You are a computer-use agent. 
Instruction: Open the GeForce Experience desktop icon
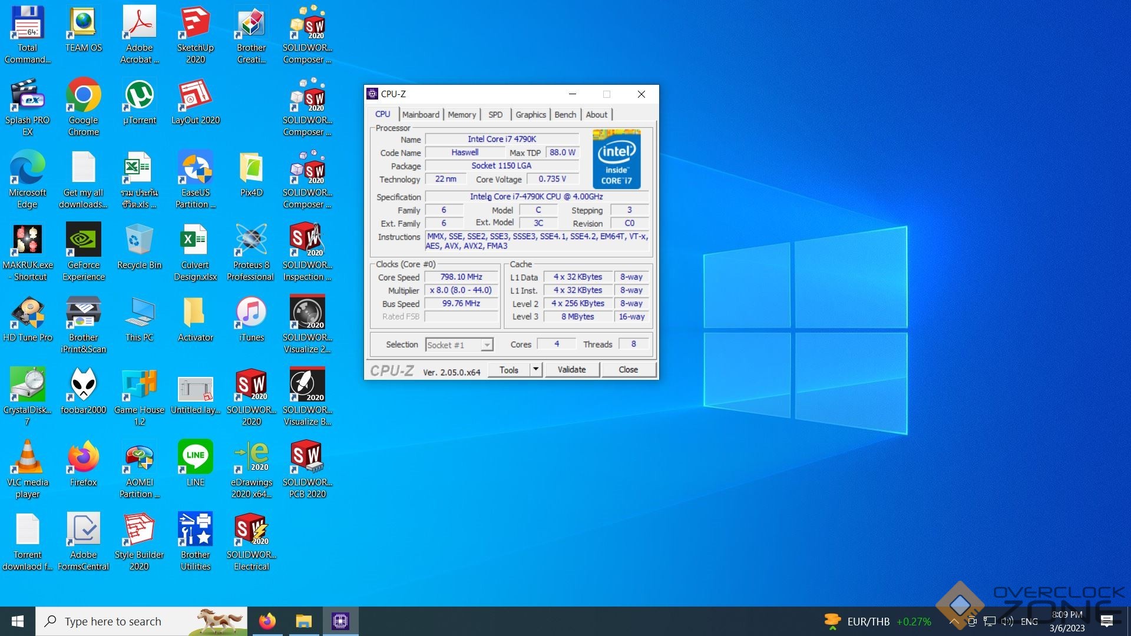tap(83, 240)
